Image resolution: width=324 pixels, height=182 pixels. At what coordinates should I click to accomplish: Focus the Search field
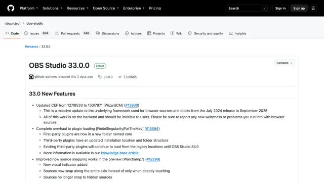[x=248, y=8]
